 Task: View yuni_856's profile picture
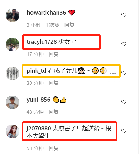click(x=12, y=102)
